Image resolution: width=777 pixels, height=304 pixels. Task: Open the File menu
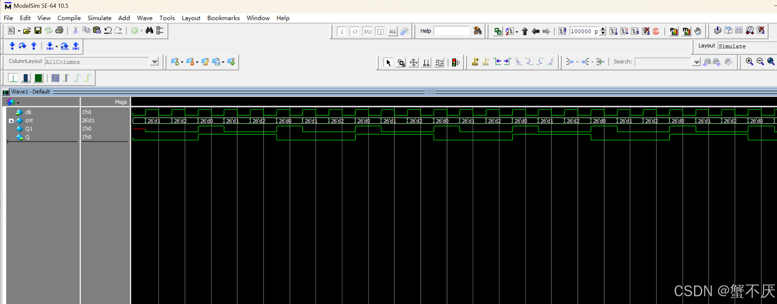click(8, 18)
